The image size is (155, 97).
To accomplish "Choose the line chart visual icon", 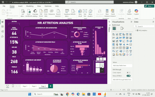I will (114, 38).
